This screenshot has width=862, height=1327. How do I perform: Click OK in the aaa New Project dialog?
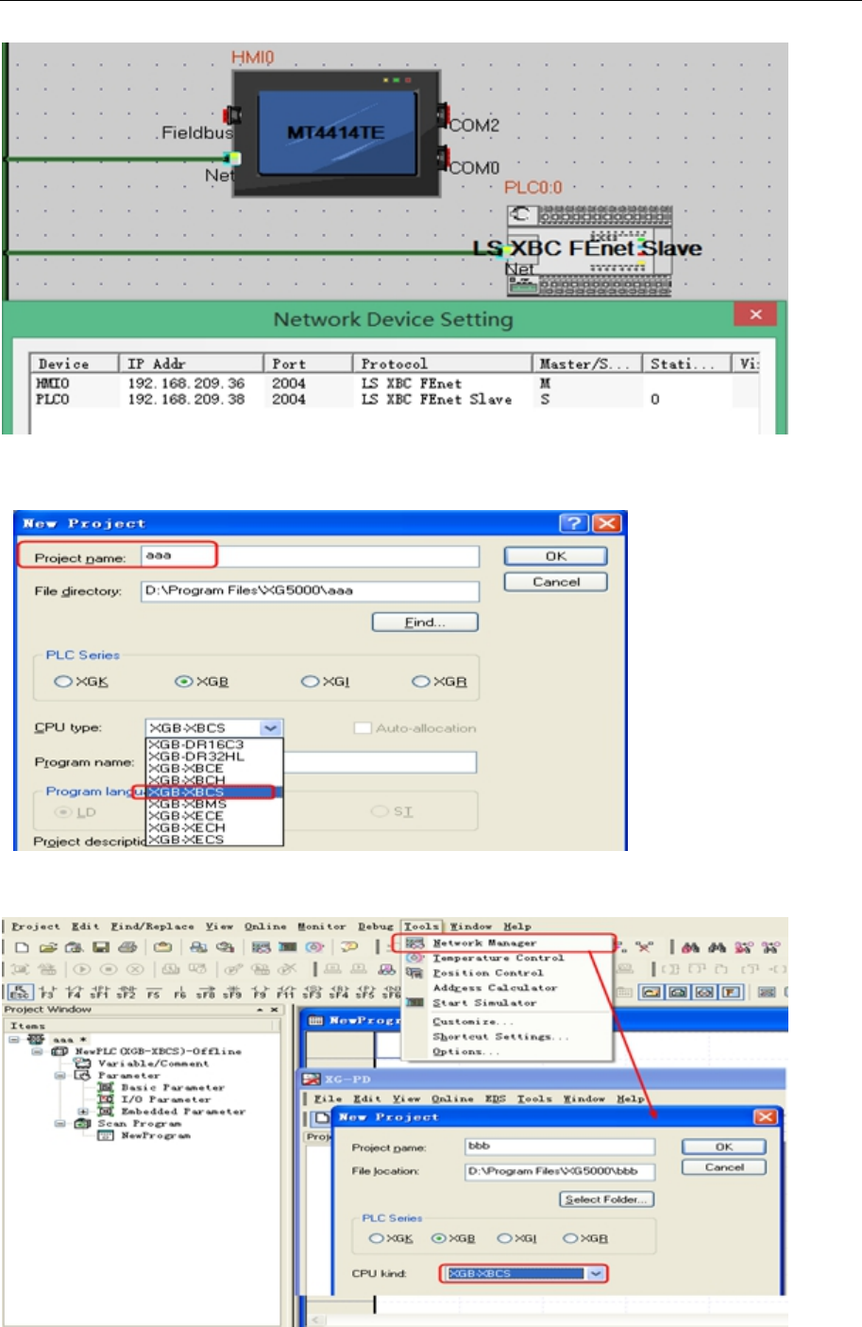click(556, 556)
